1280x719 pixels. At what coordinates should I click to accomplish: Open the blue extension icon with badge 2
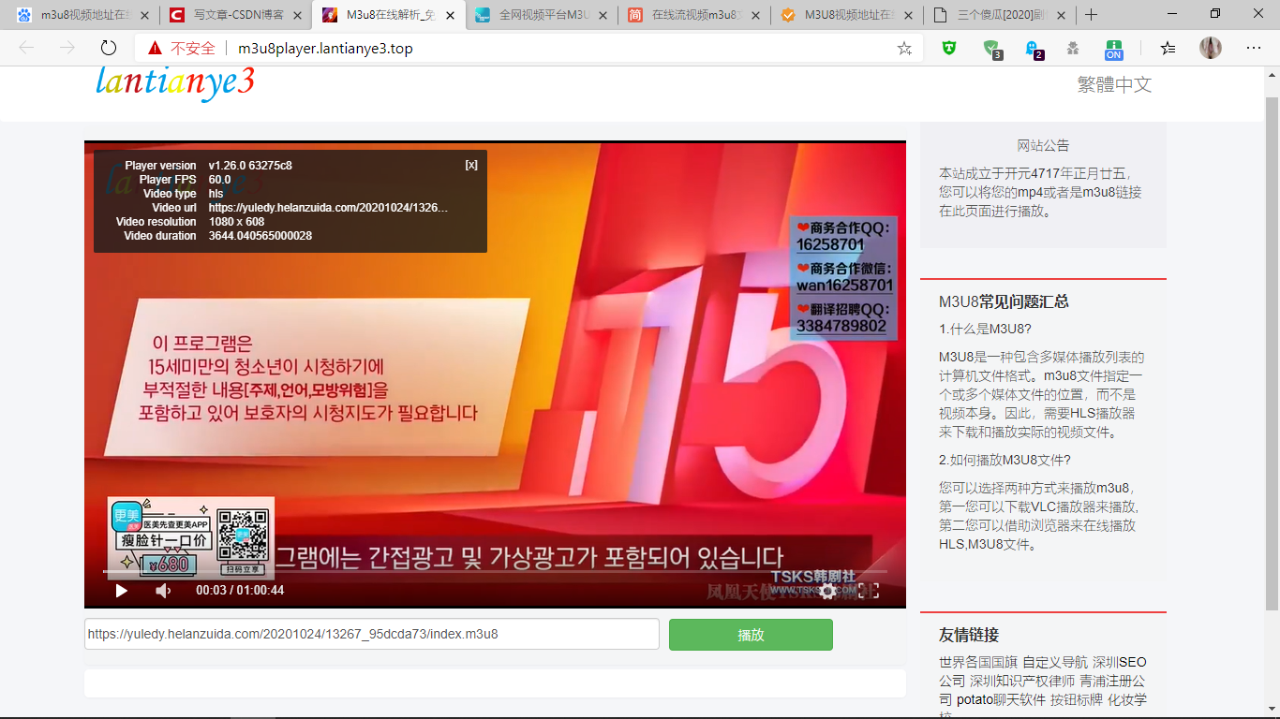[1034, 49]
